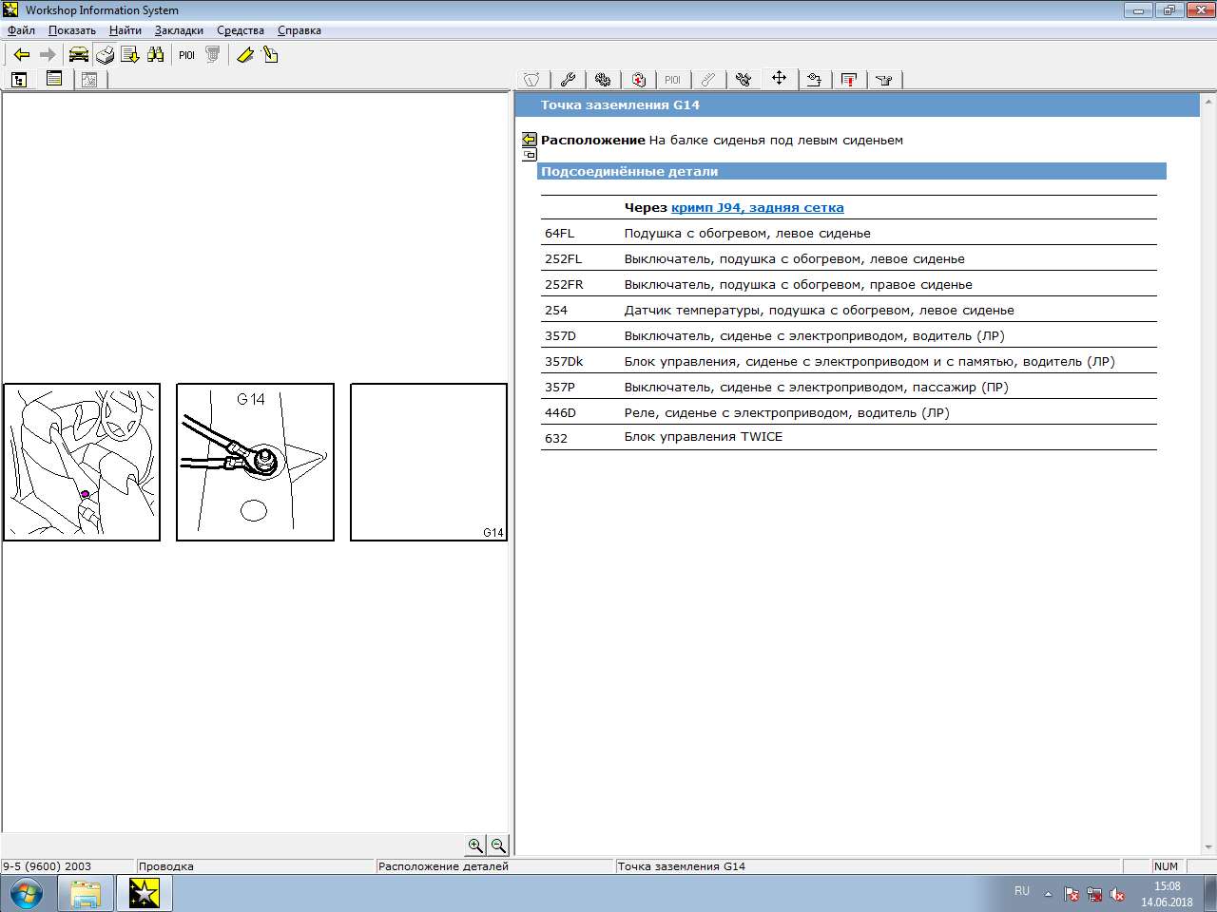Open the Закладки menu
Screen dimensions: 1217x912
pyautogui.click(x=179, y=30)
